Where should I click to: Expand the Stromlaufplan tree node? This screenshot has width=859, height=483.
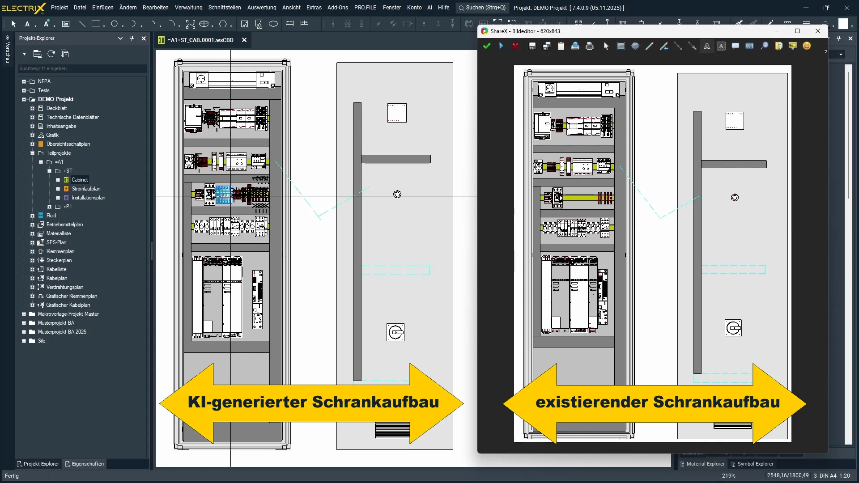pos(58,189)
